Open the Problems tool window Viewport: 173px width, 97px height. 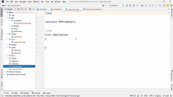[25, 93]
